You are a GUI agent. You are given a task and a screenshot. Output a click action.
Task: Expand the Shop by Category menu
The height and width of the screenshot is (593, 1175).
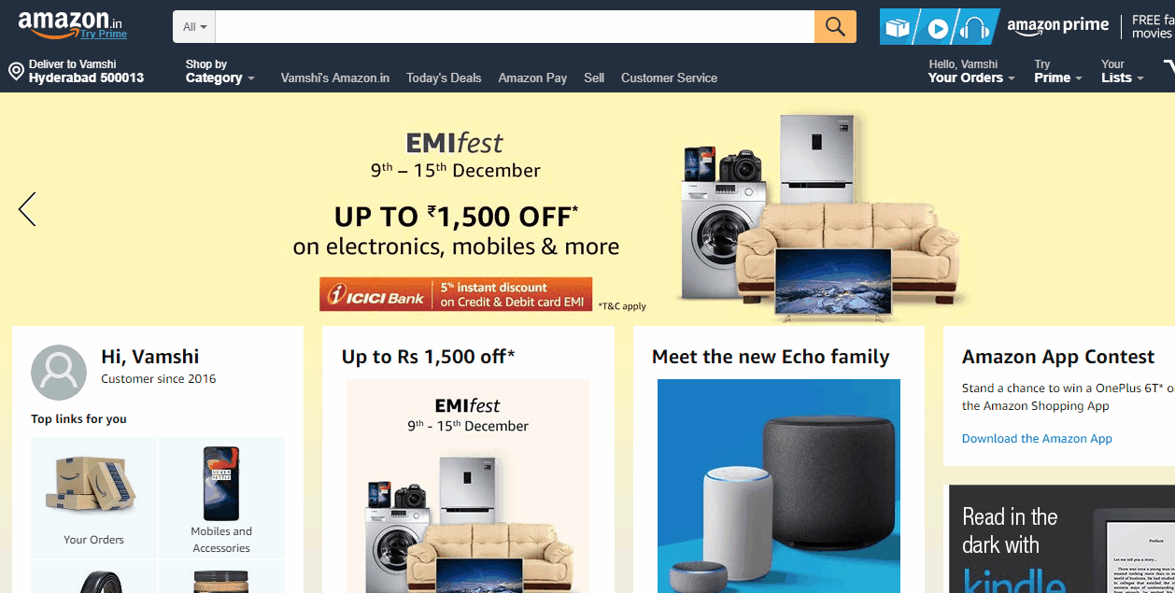219,71
